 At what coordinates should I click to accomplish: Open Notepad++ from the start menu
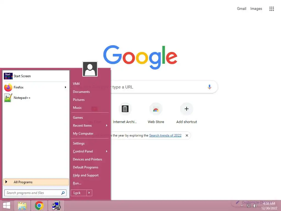pyautogui.click(x=35, y=98)
